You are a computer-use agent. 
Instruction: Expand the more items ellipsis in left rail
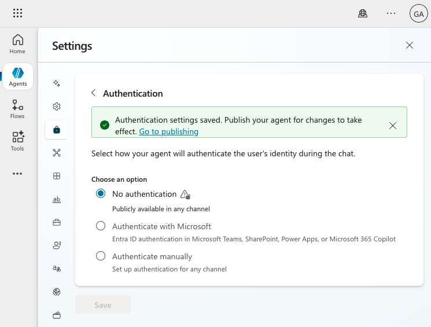[x=17, y=174]
